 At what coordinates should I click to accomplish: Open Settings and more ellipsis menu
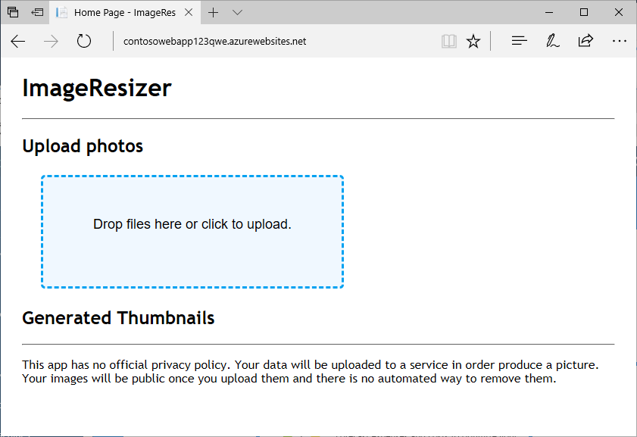pos(619,41)
